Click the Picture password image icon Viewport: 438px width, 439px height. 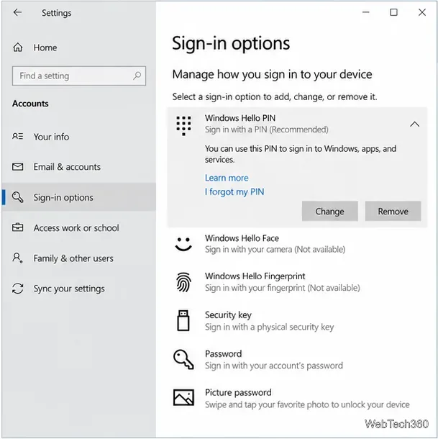[183, 397]
